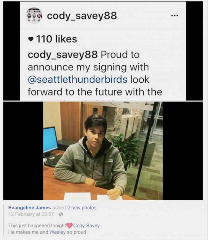Image resolution: width=208 pixels, height=240 pixels.
Task: Open the Cody Savey tagged profile
Action: click(x=87, y=225)
